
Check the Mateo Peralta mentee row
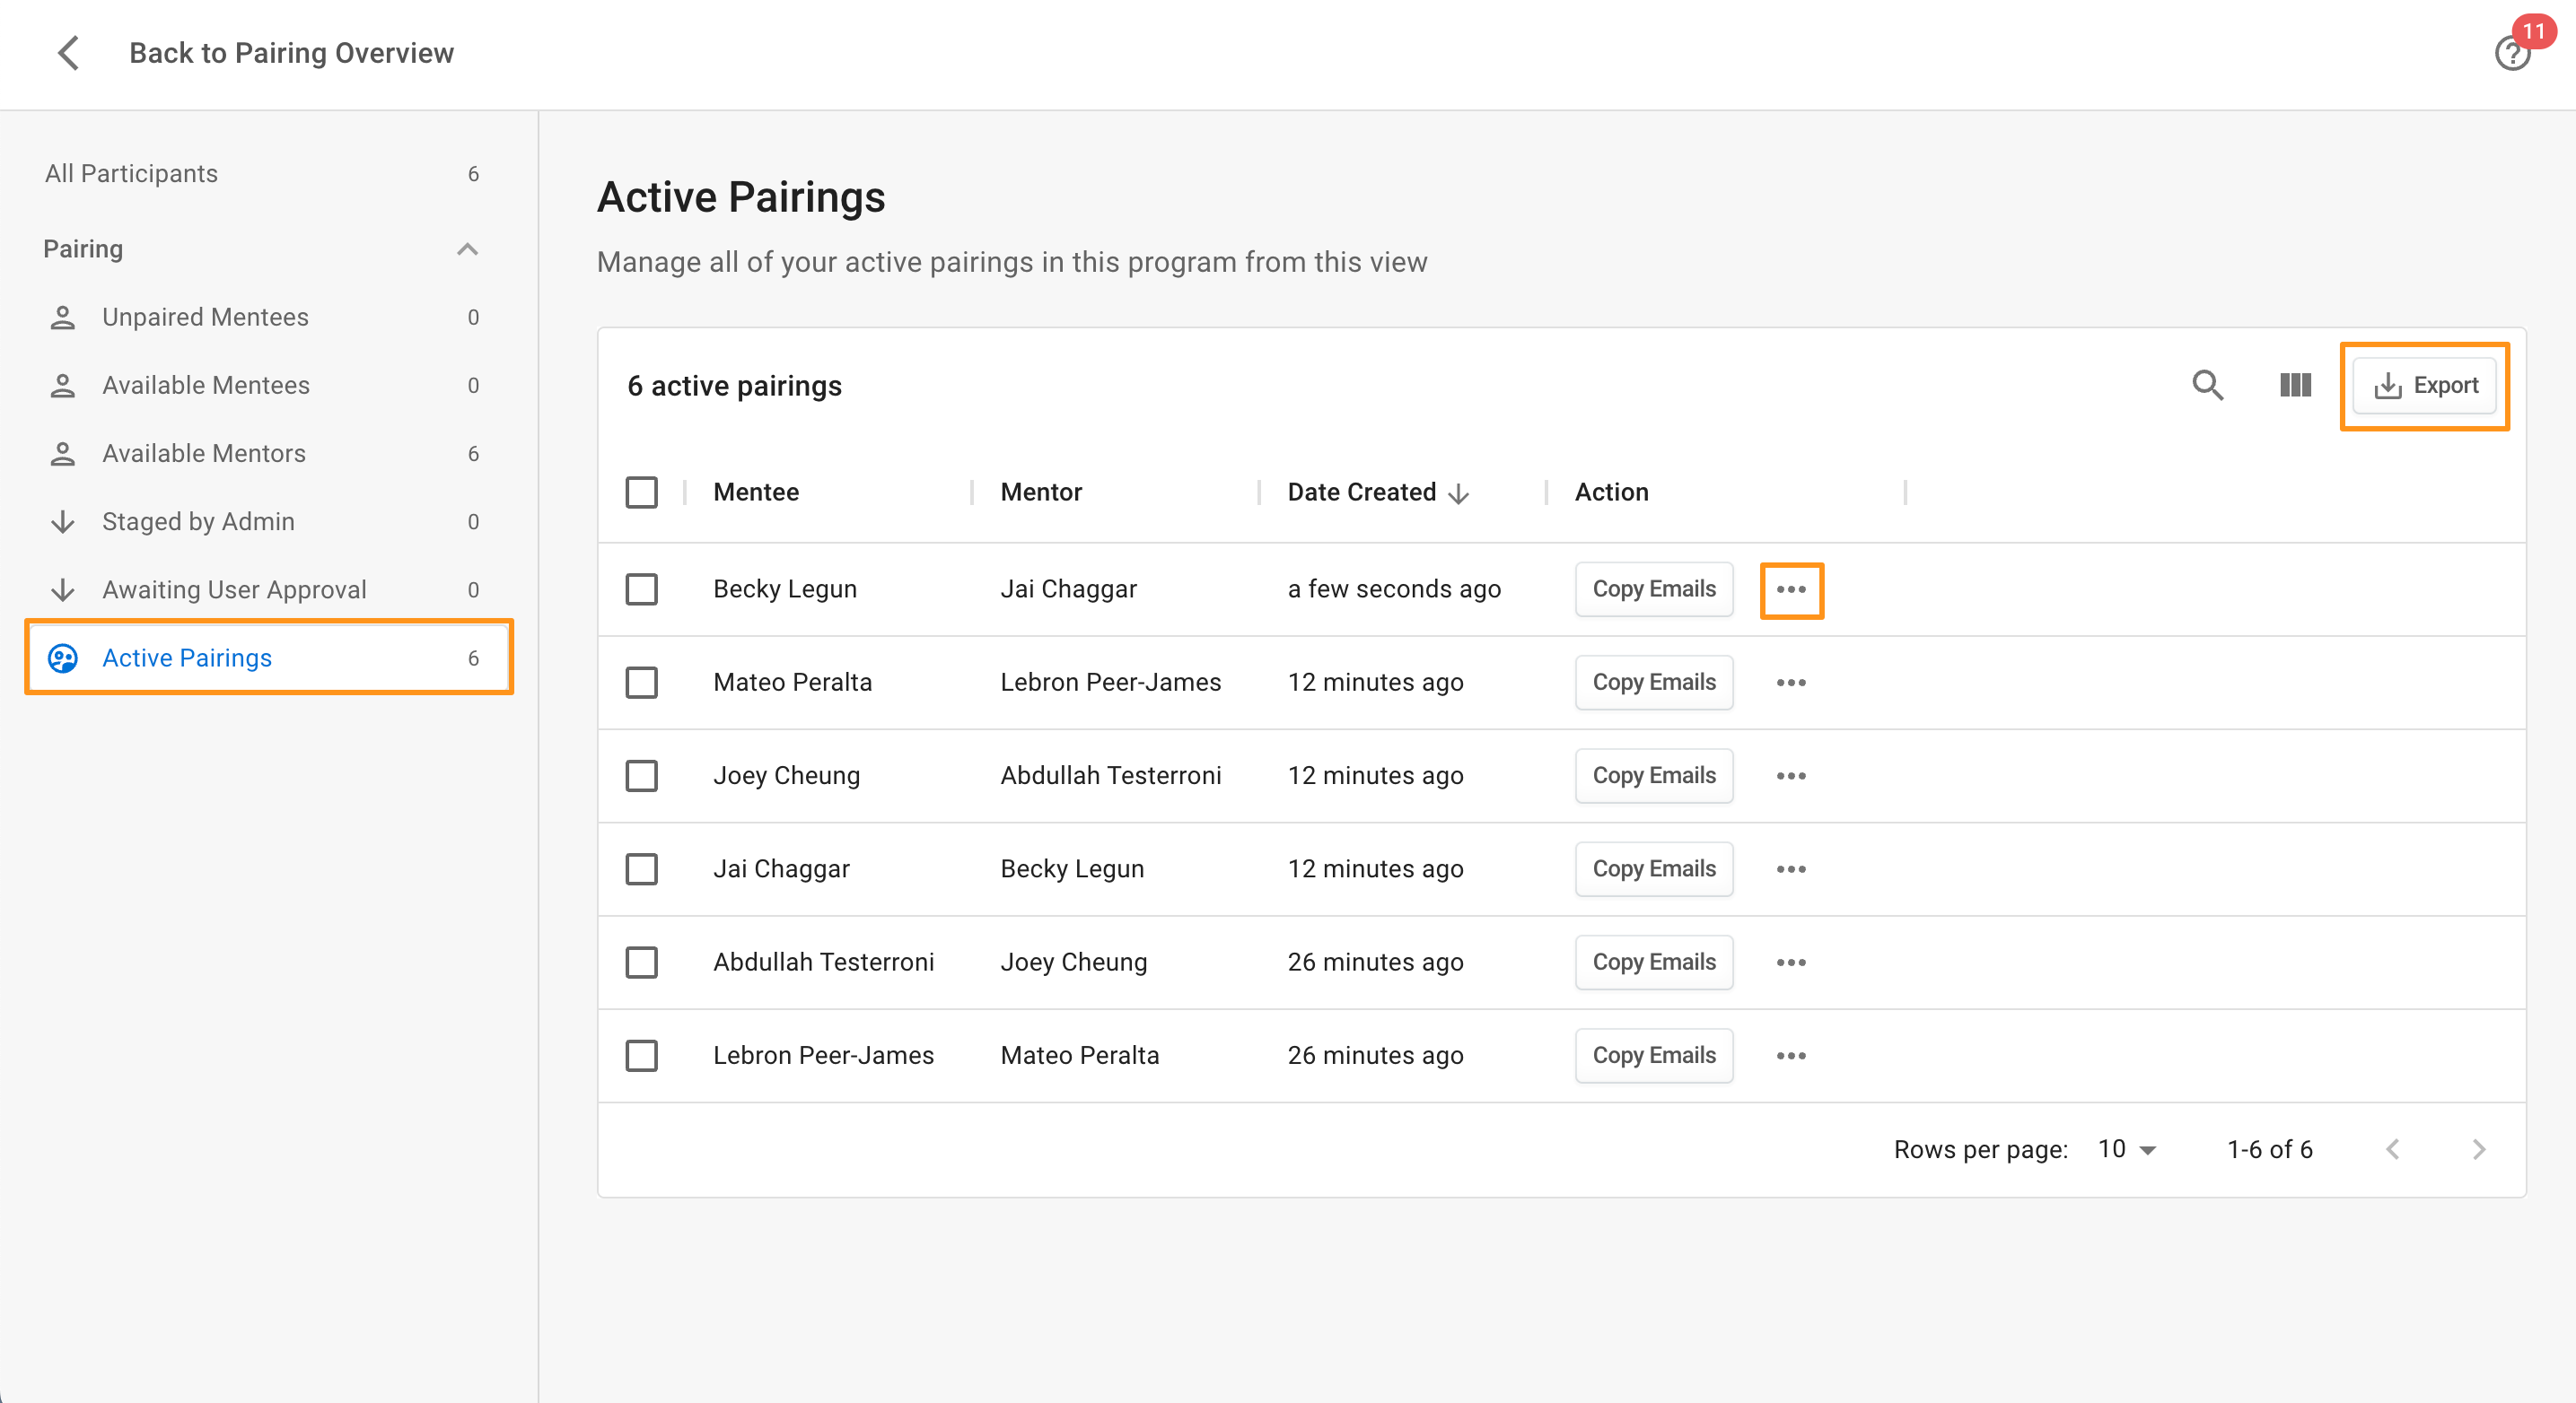tap(641, 683)
